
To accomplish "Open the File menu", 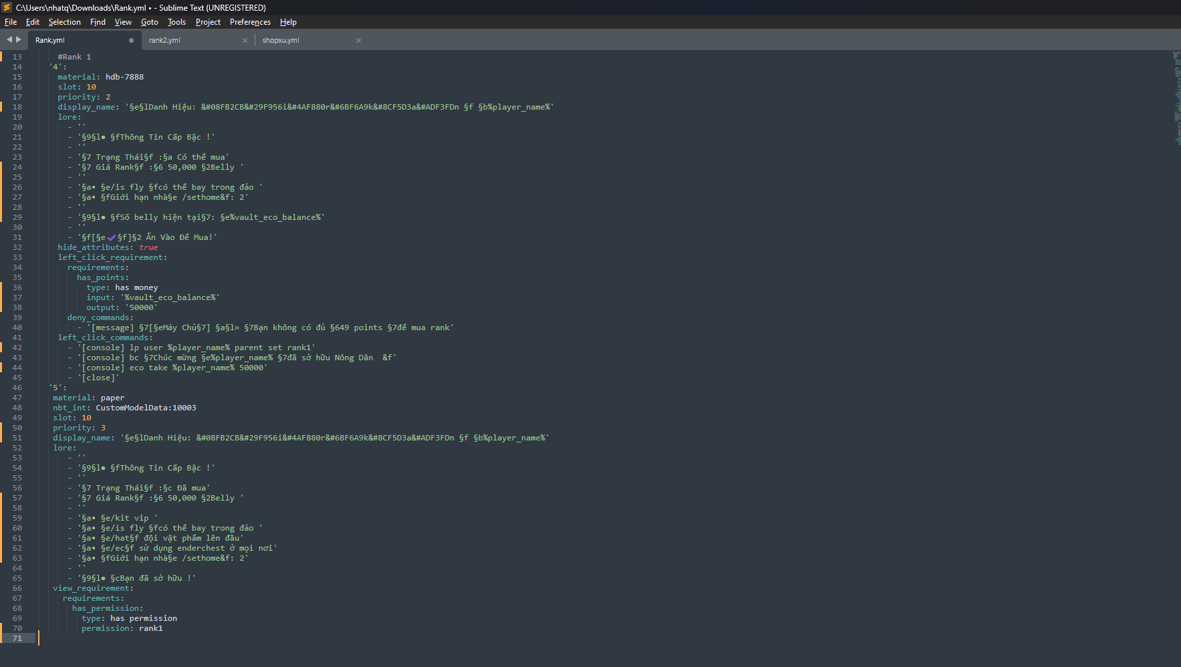I will coord(11,22).
